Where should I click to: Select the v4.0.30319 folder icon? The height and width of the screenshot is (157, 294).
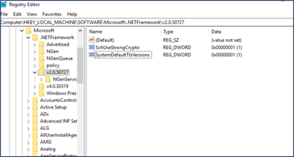[42, 86]
